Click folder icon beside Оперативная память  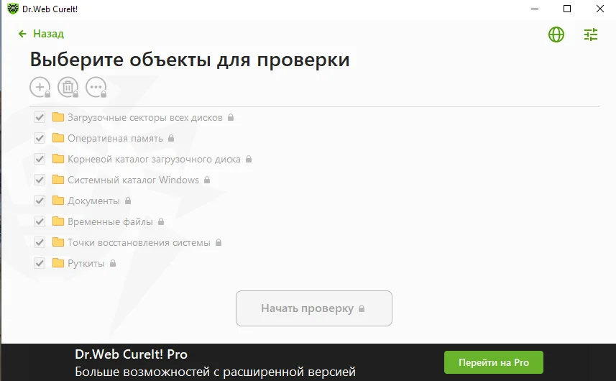[x=58, y=138]
